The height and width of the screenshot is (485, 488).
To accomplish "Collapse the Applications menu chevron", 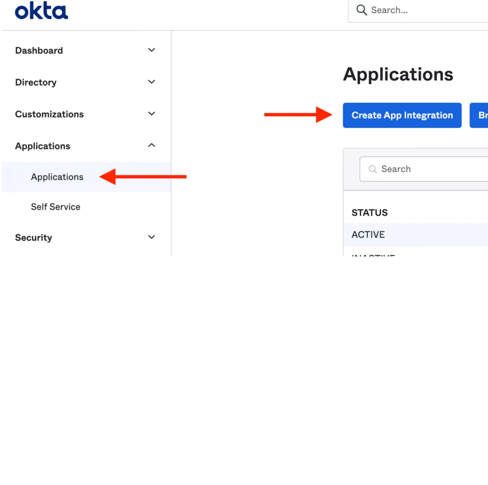I will point(151,145).
